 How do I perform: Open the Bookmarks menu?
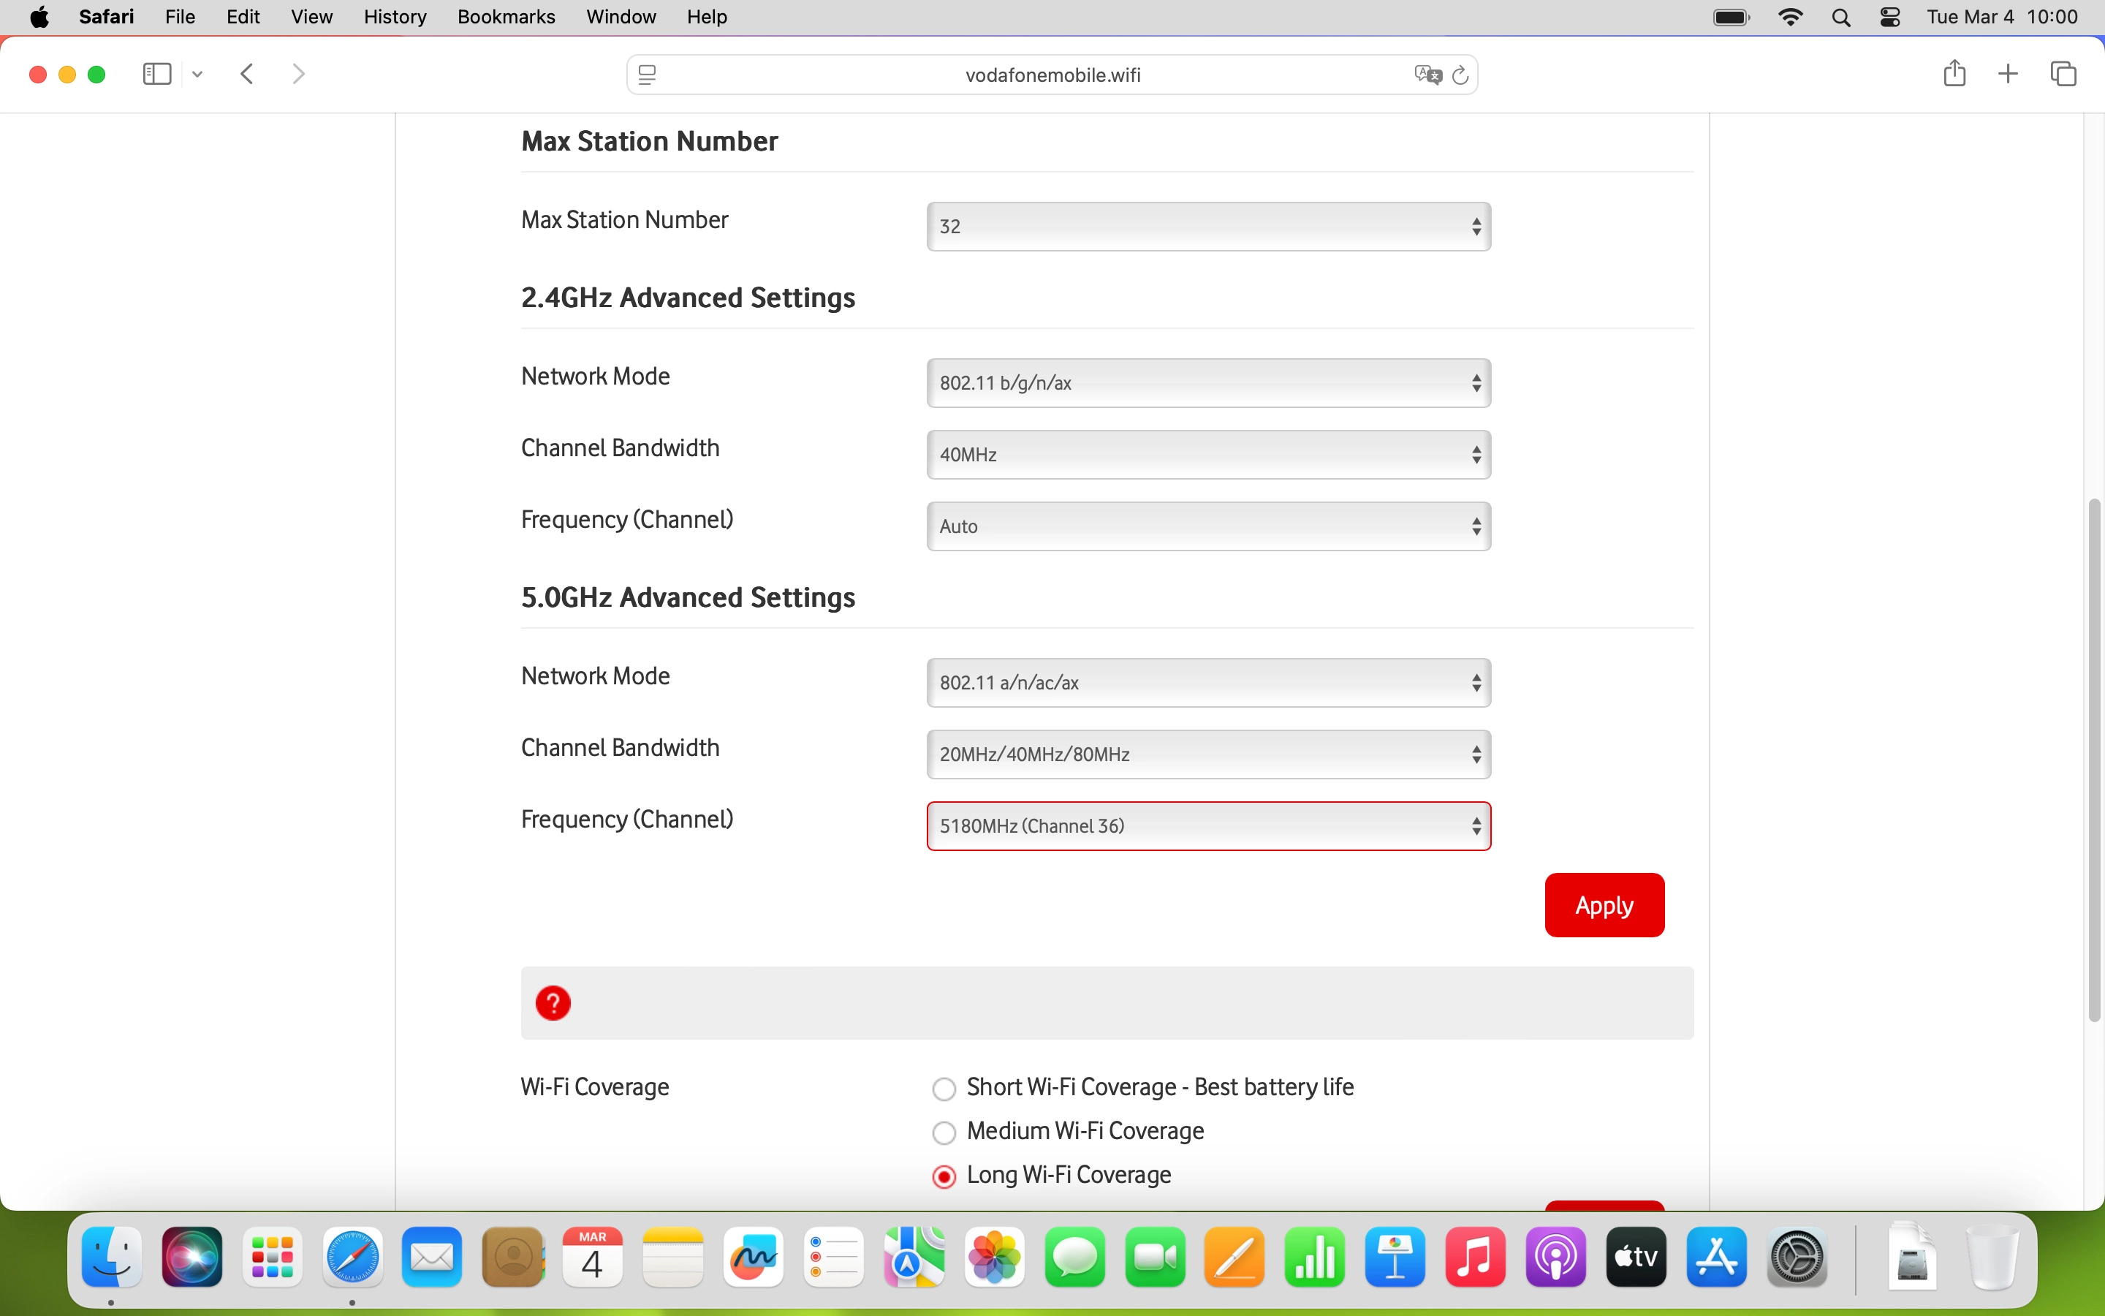click(x=507, y=17)
